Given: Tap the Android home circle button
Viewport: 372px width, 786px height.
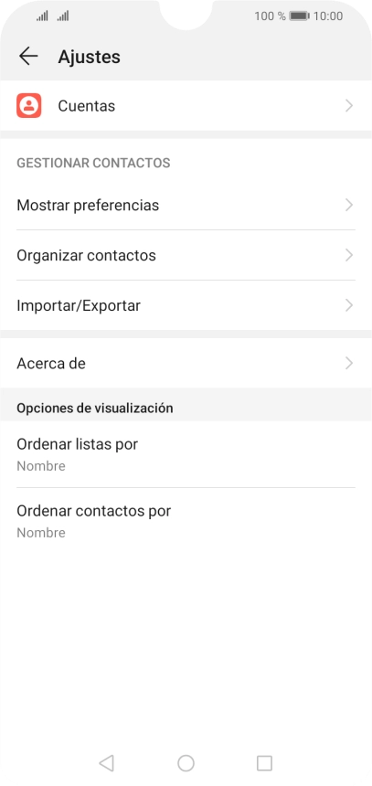Looking at the screenshot, I should (x=186, y=763).
